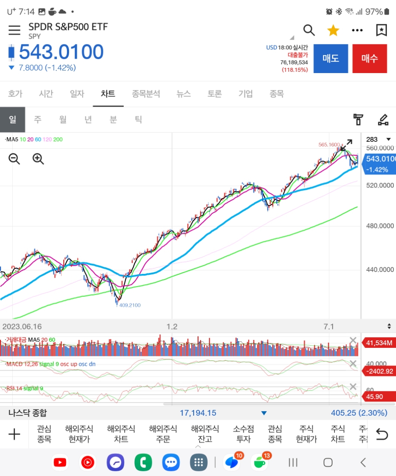Open the chart drawing tools pencil icon
Screen dimensions: 396x476
383,119
